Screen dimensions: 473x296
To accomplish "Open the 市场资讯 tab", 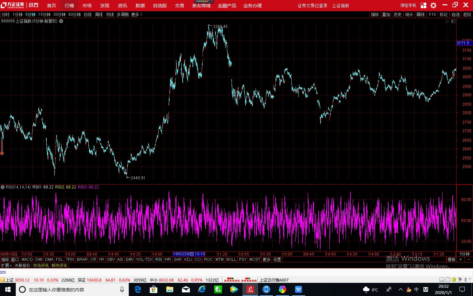I will pos(41,265).
